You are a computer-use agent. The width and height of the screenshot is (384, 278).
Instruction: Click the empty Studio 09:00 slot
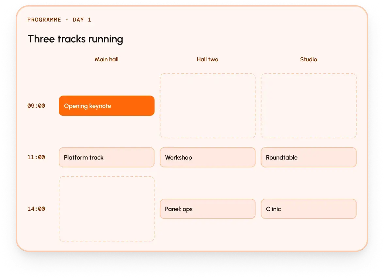tap(309, 106)
